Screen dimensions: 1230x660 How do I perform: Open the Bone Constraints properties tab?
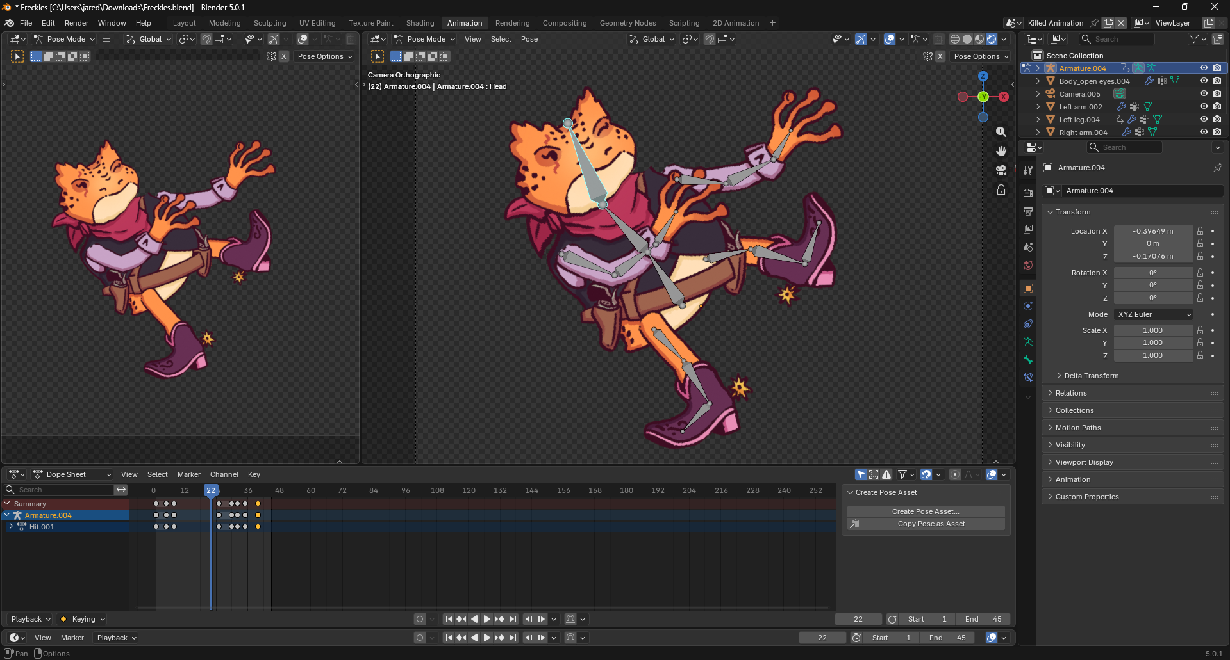pyautogui.click(x=1028, y=378)
